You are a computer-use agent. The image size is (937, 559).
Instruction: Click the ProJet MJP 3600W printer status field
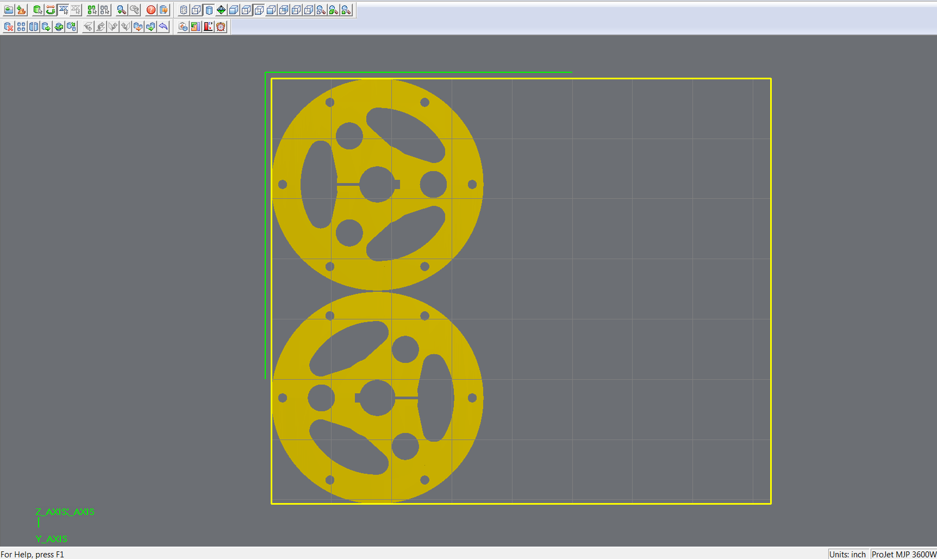[x=903, y=554]
